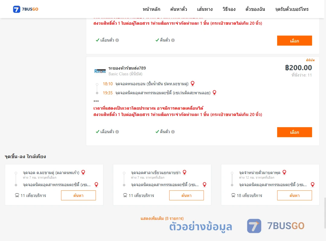Click the มินิบัส tag label

pos(310,60)
